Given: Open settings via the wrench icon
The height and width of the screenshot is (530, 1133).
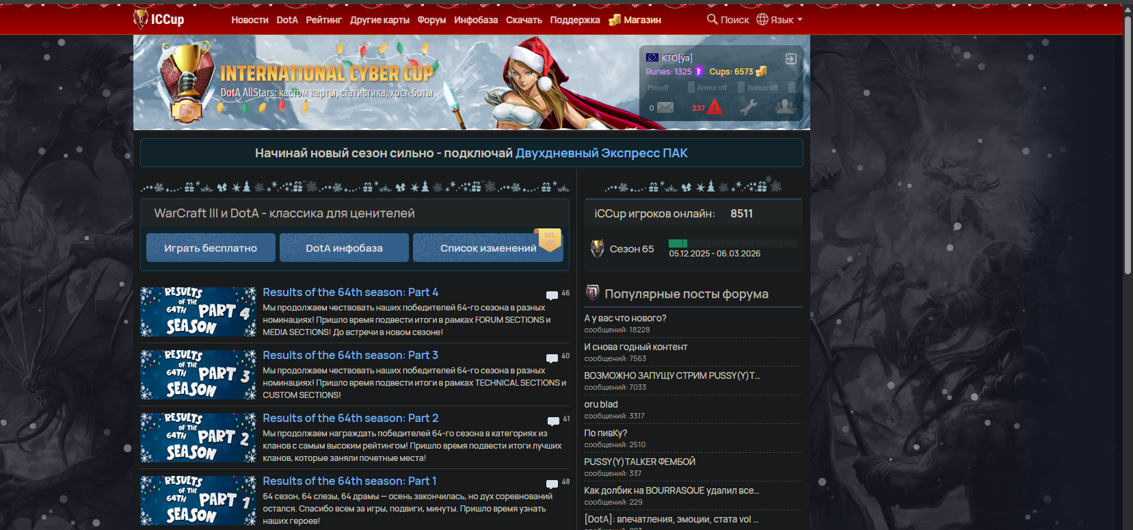Looking at the screenshot, I should tap(749, 107).
